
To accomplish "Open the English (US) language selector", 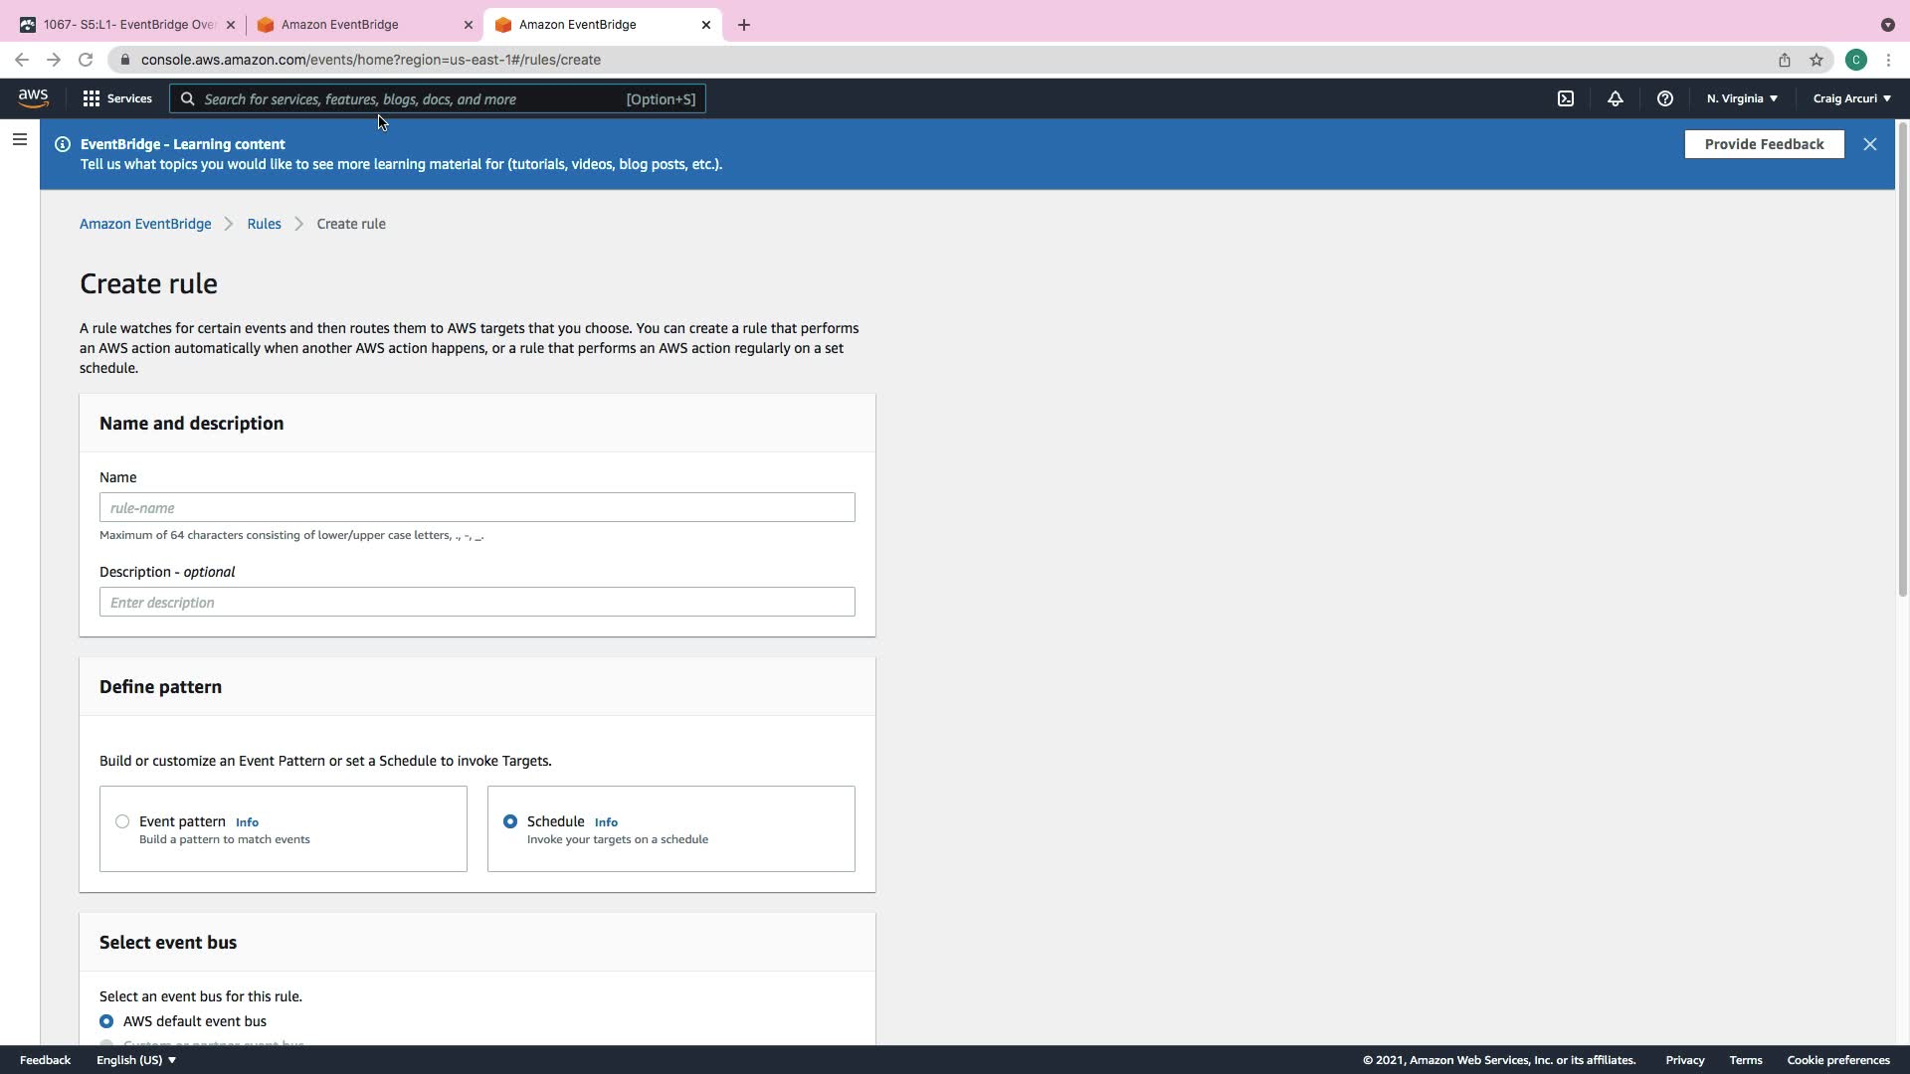I will (135, 1060).
